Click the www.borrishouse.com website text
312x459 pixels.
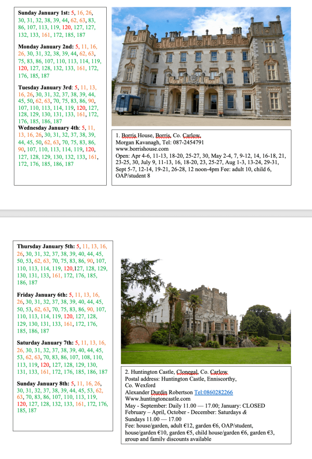(142, 149)
